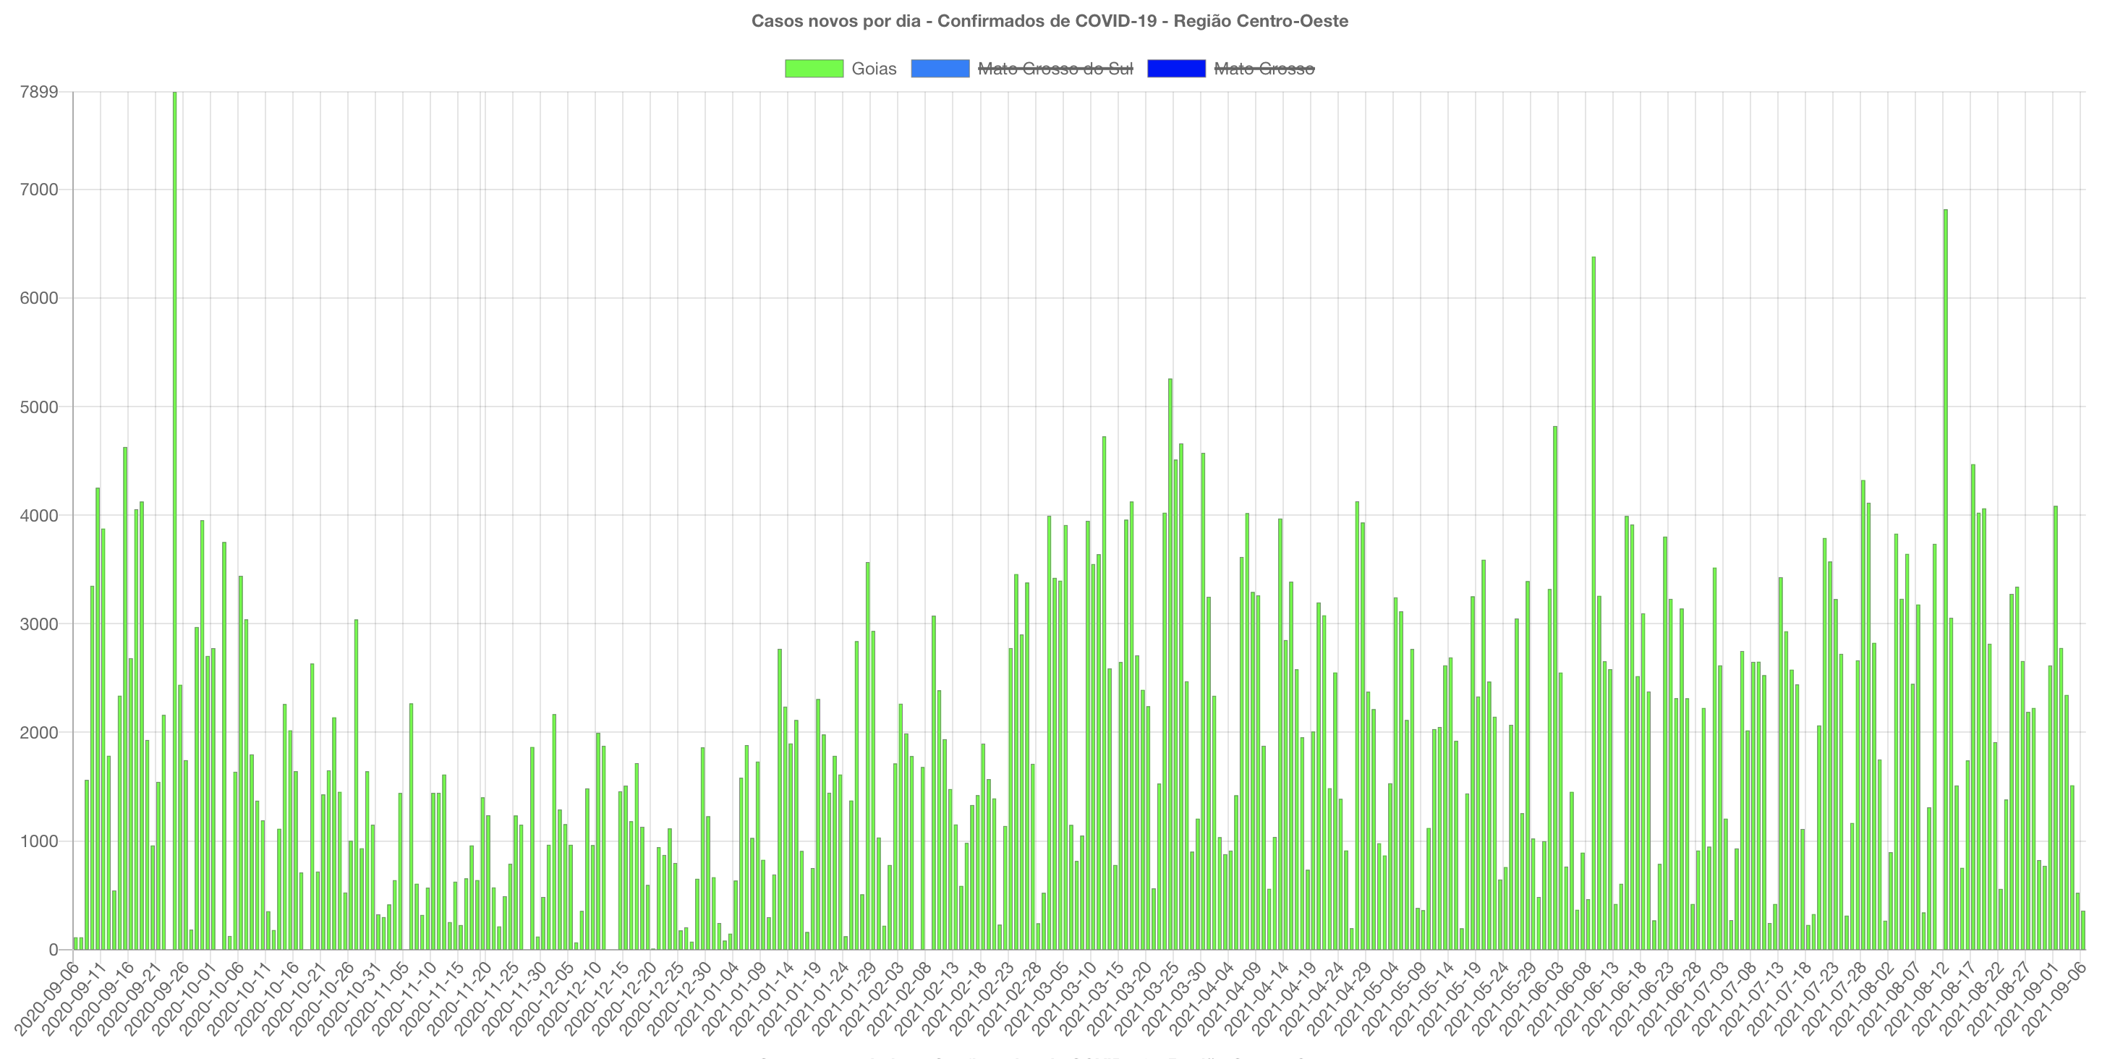2102x1059 pixels.
Task: Show the Mato Grosso do Sul dataset
Action: pos(1055,69)
